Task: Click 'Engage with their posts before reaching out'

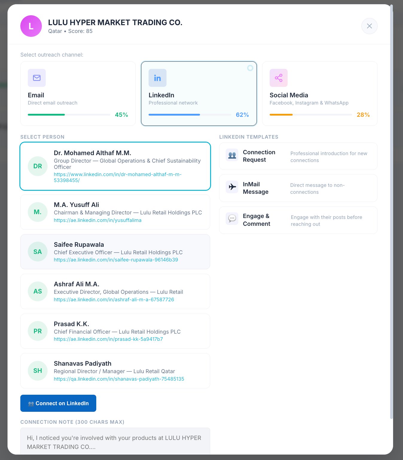Action: (x=326, y=221)
